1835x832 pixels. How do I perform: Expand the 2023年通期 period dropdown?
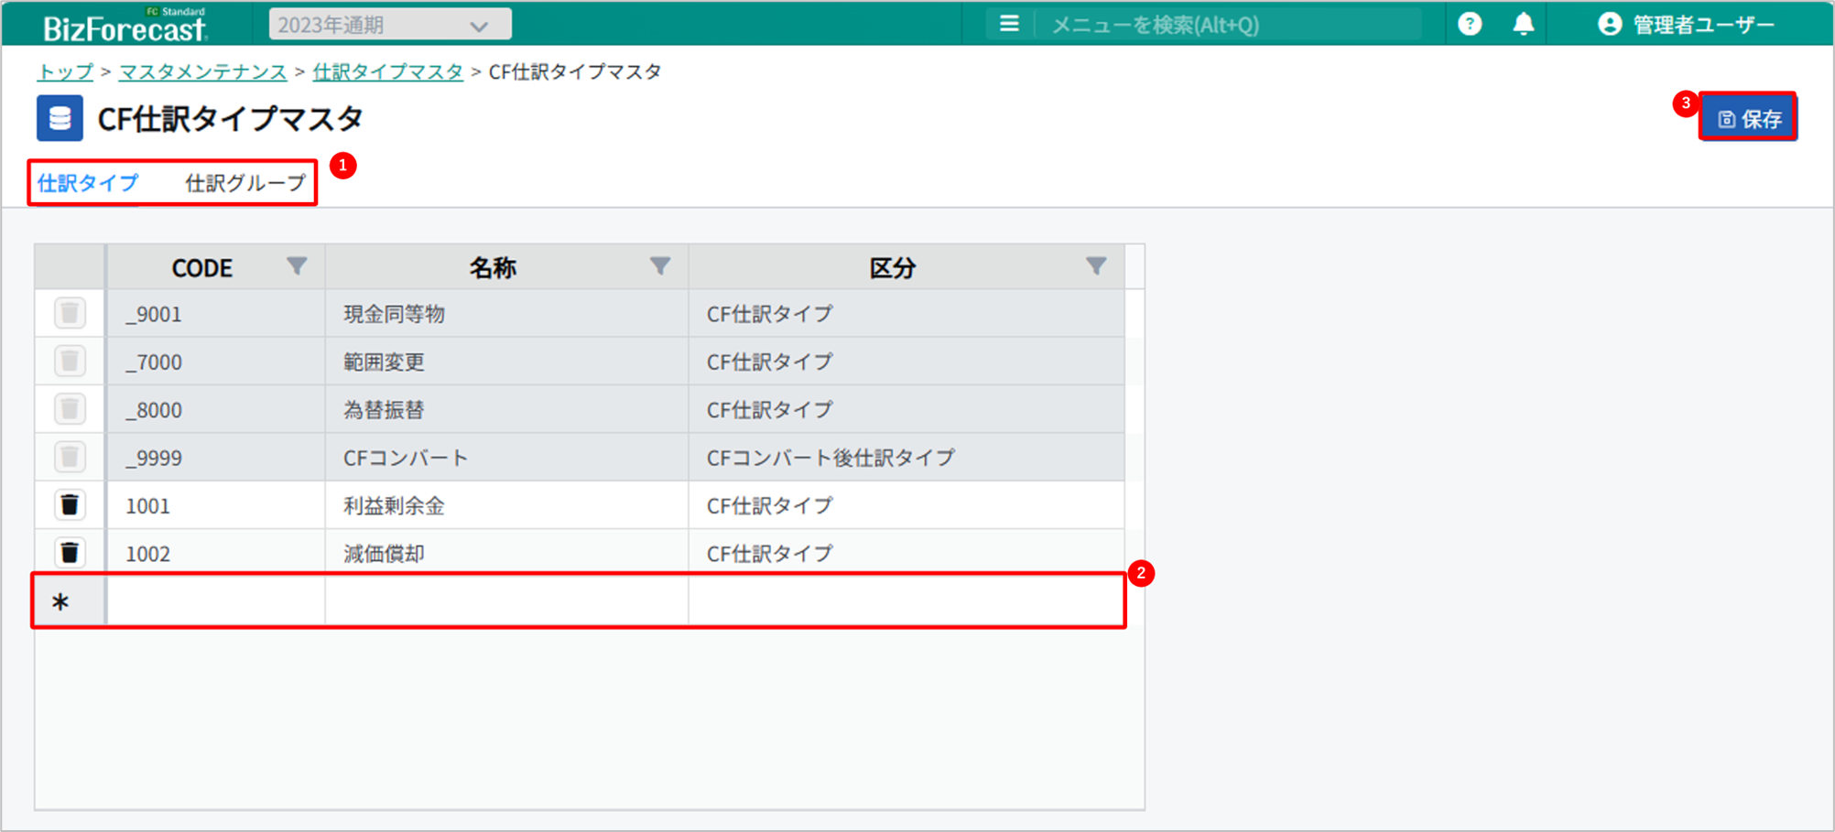390,25
